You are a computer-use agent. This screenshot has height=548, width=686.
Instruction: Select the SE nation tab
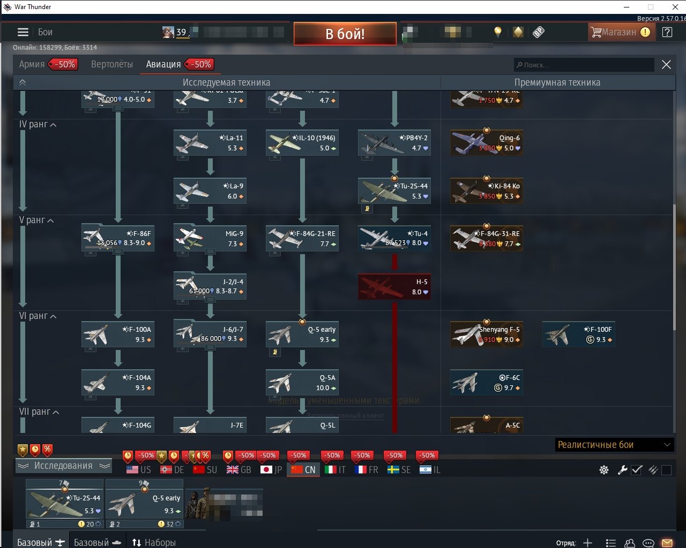pyautogui.click(x=399, y=470)
